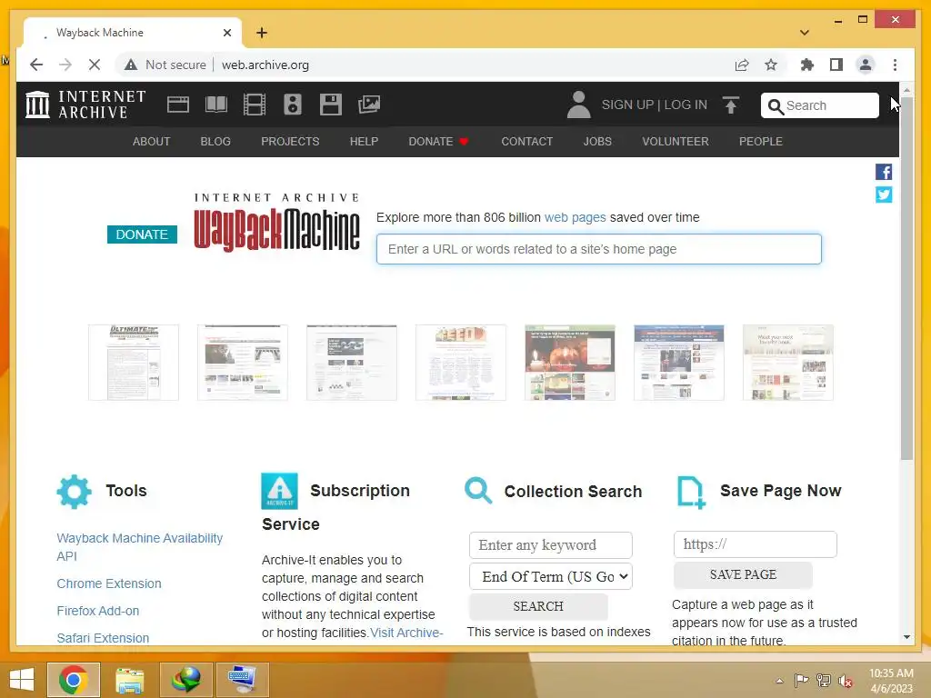Screen dimensions: 931x698
Task: Follow the web pages link
Action: [575, 217]
